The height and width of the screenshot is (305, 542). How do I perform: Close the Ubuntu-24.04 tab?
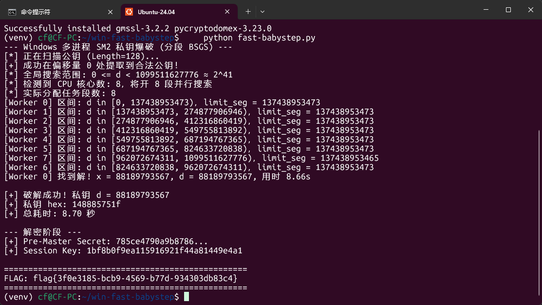pyautogui.click(x=227, y=12)
